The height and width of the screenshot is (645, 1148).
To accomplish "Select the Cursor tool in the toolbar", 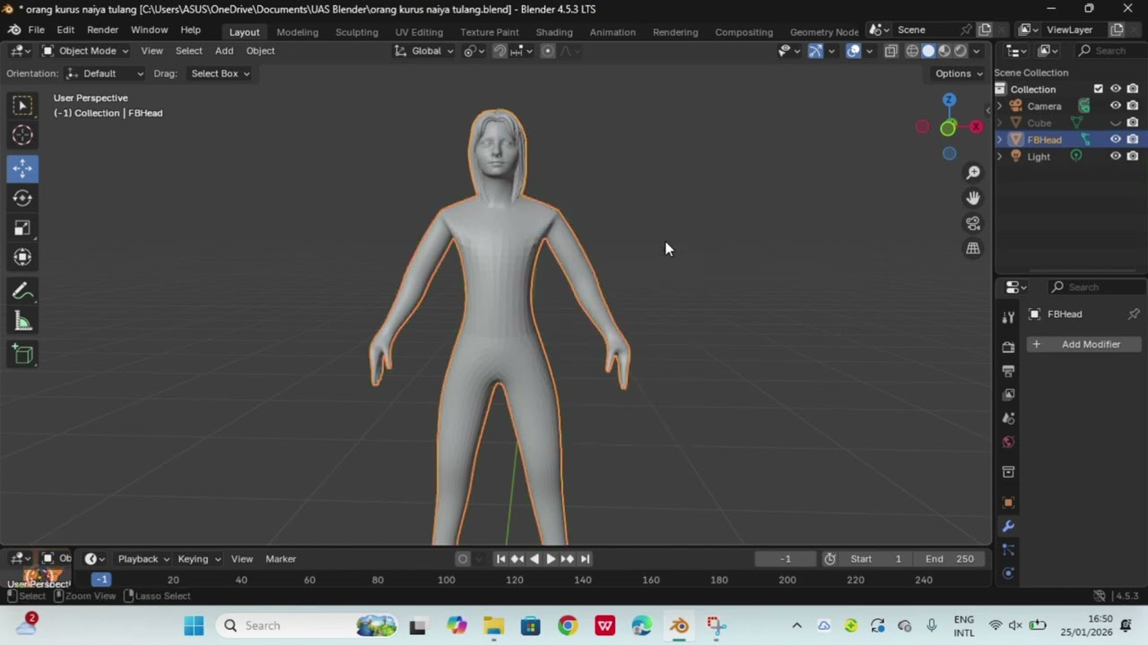I will (x=22, y=135).
